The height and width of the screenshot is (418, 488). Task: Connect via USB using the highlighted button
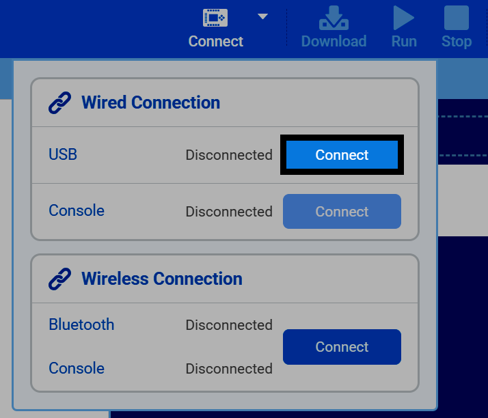pyautogui.click(x=342, y=155)
